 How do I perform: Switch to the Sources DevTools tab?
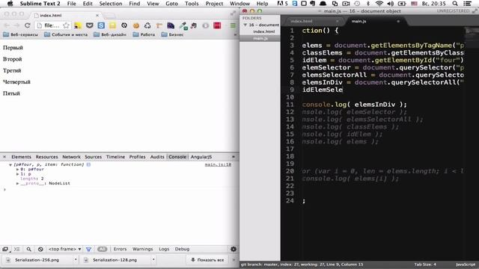click(x=93, y=157)
